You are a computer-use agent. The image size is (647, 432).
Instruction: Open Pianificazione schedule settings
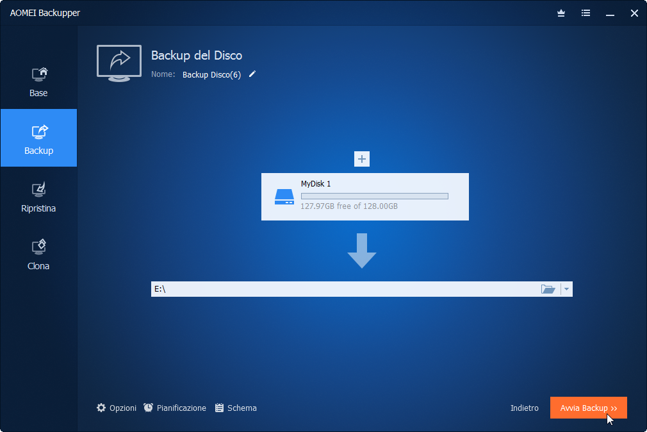[175, 408]
